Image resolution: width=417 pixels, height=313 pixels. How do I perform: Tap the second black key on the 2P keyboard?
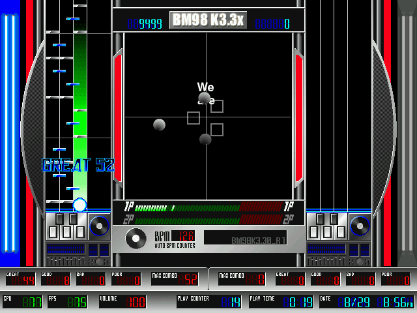[334, 219]
